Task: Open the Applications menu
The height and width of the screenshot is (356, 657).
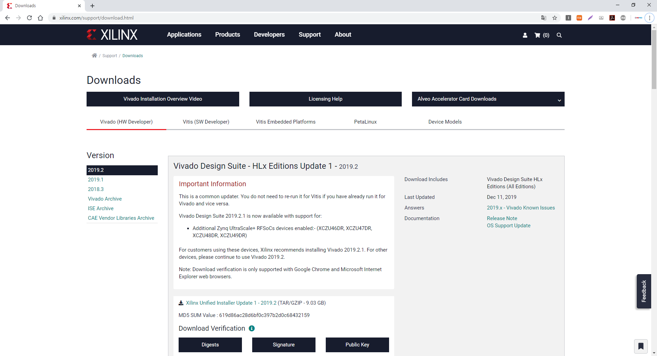Action: tap(184, 35)
